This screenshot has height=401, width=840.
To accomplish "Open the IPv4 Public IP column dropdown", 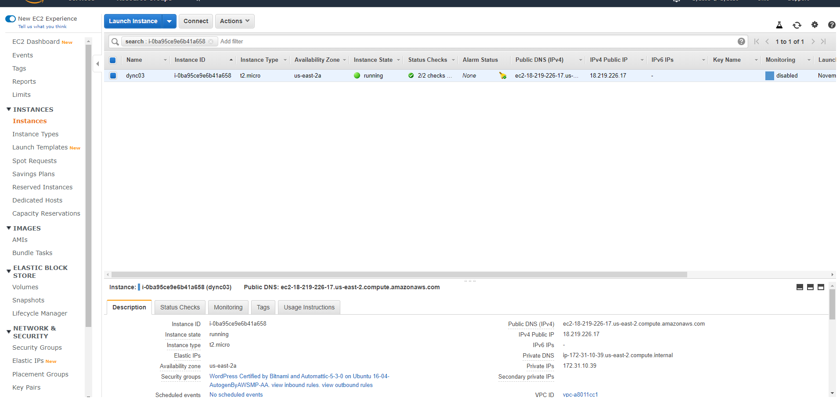I will coord(642,60).
